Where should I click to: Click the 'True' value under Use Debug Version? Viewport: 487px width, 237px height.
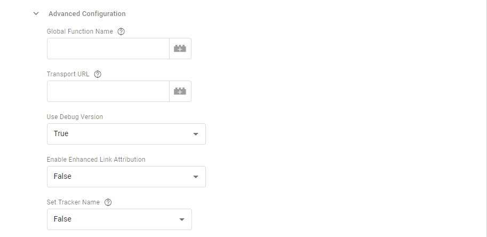61,133
